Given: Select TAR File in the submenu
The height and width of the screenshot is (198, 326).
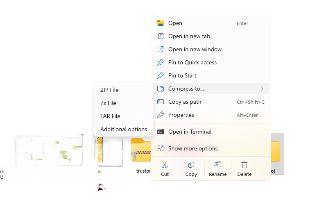Looking at the screenshot, I should [110, 116].
